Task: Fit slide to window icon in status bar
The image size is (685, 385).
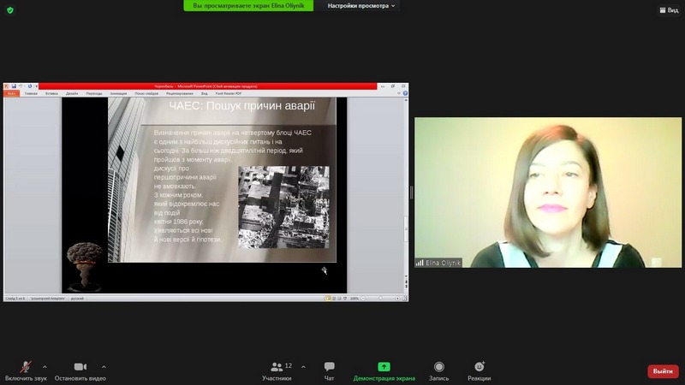Action: (x=404, y=298)
